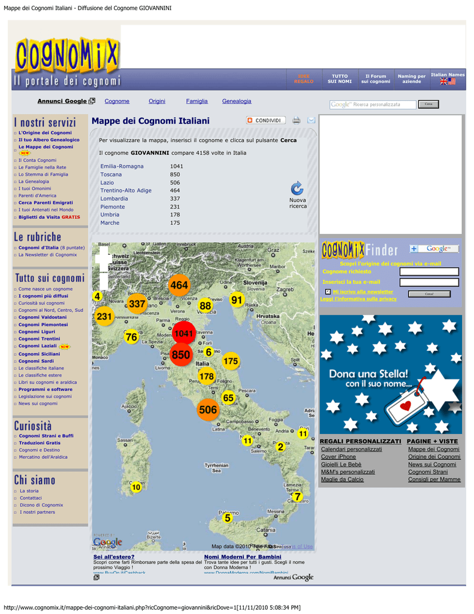The height and width of the screenshot is (614, 474).
Task: Toggle the newsletter subscription checkbox
Action: 328,291
